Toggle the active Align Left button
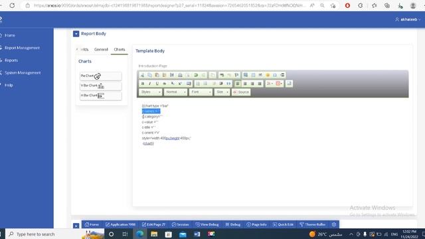 point(238,84)
